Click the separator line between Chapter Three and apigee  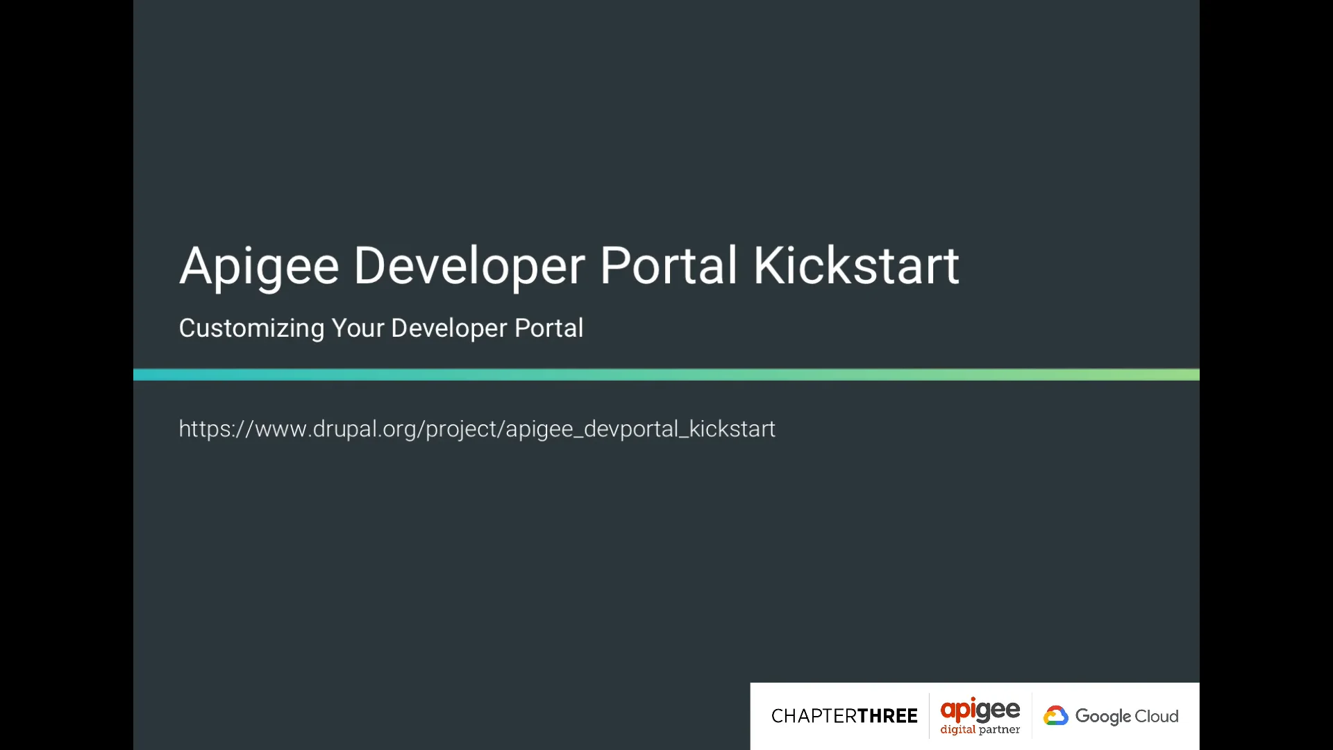pos(929,716)
